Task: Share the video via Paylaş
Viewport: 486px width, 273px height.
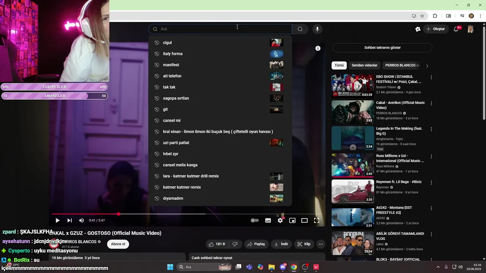Action: coord(256,244)
